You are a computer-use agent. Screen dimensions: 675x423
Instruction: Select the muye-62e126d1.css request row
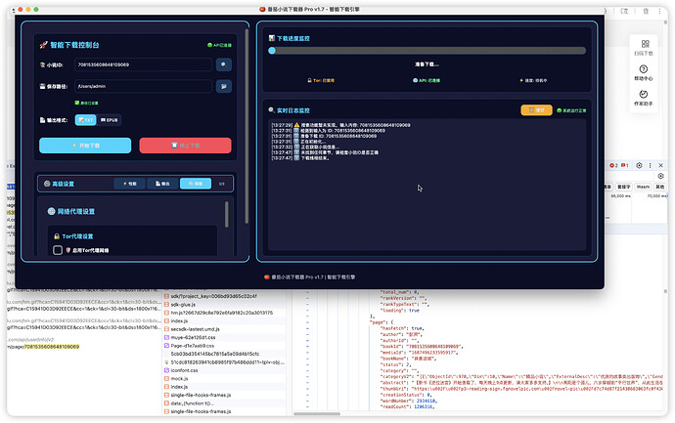click(224, 337)
